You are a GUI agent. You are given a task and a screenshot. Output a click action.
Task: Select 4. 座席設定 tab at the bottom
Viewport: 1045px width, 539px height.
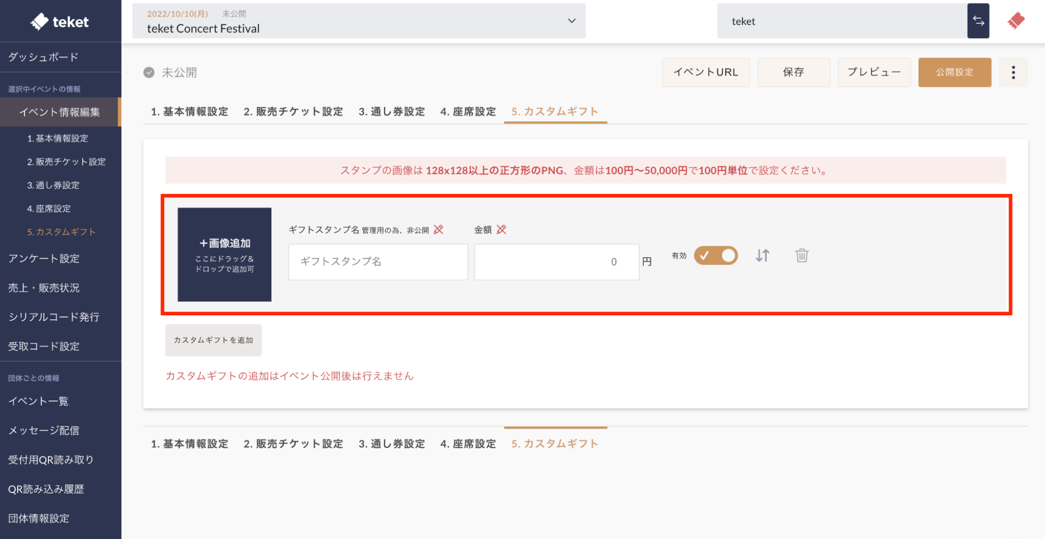468,444
